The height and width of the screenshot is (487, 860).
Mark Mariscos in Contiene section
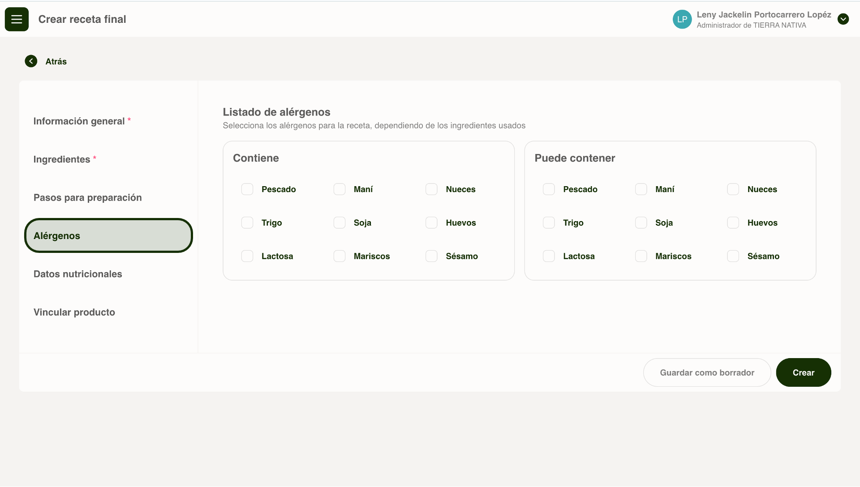(x=340, y=256)
